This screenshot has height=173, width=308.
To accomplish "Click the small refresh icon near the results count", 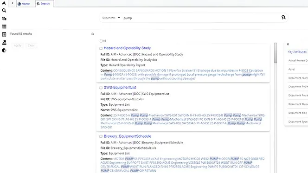I will 93,34.
